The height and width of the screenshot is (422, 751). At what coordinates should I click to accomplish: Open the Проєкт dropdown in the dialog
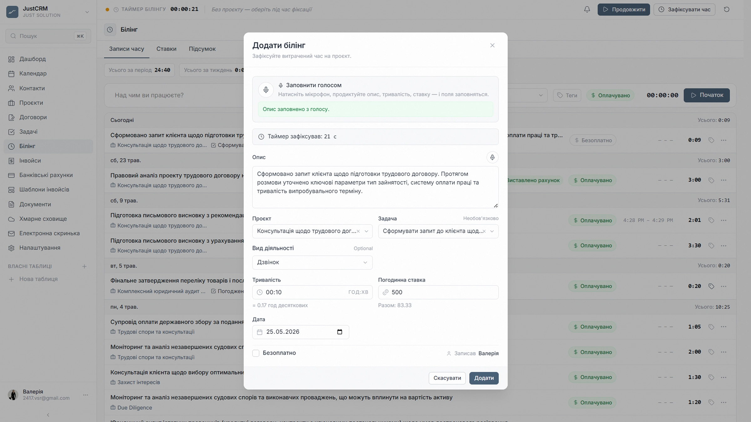click(312, 231)
